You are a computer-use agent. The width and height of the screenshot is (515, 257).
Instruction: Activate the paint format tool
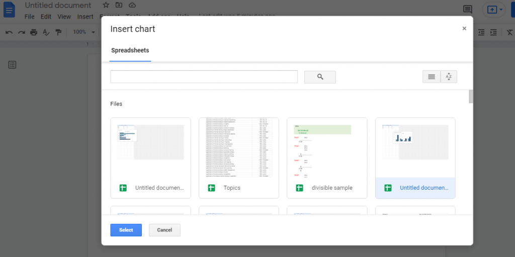pyautogui.click(x=58, y=32)
